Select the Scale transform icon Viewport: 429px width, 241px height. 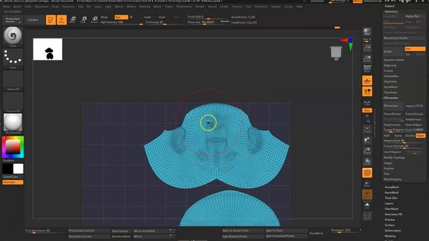[x=83, y=19]
